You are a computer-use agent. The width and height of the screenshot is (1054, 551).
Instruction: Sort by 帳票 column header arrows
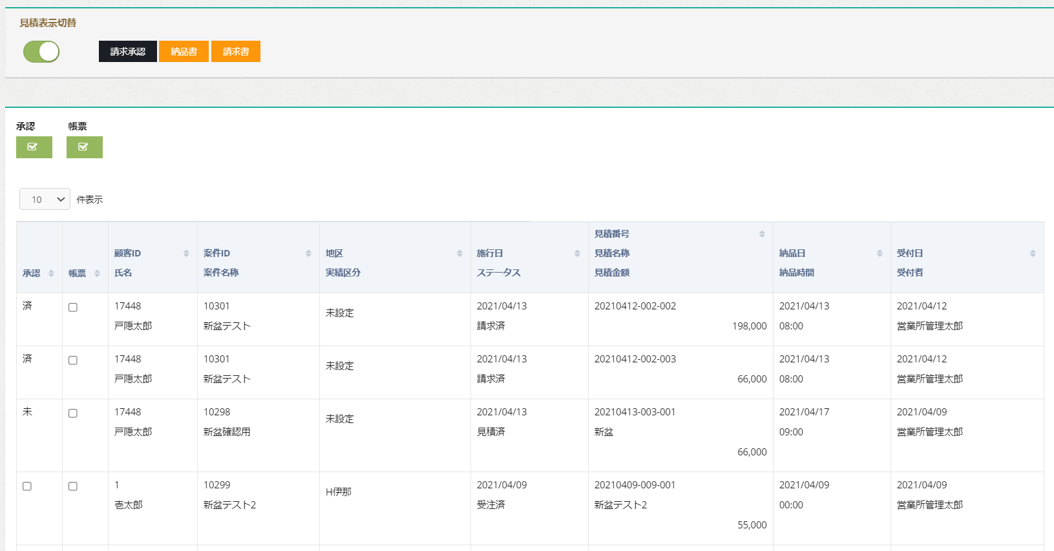point(97,273)
